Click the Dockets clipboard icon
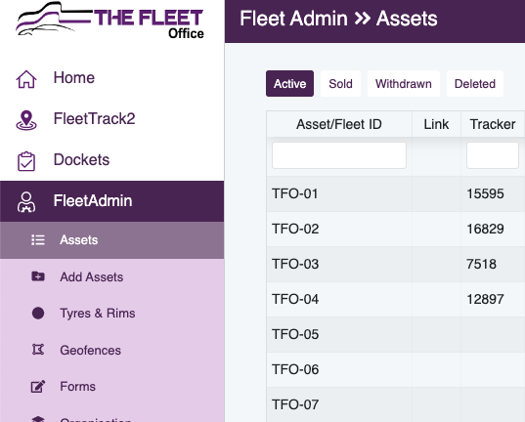The image size is (525, 422). [26, 161]
